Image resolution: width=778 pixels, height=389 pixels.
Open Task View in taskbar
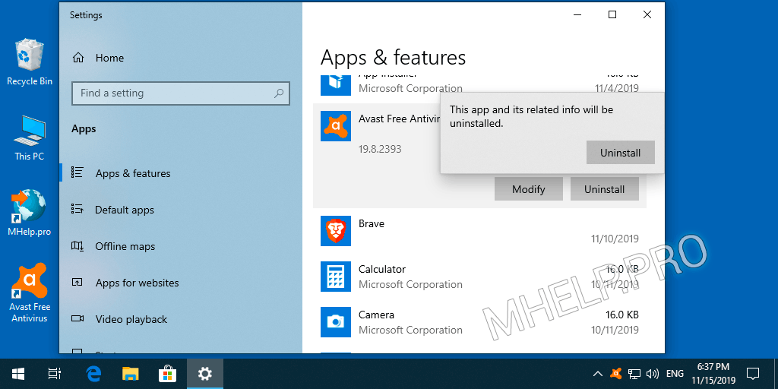[x=54, y=374]
